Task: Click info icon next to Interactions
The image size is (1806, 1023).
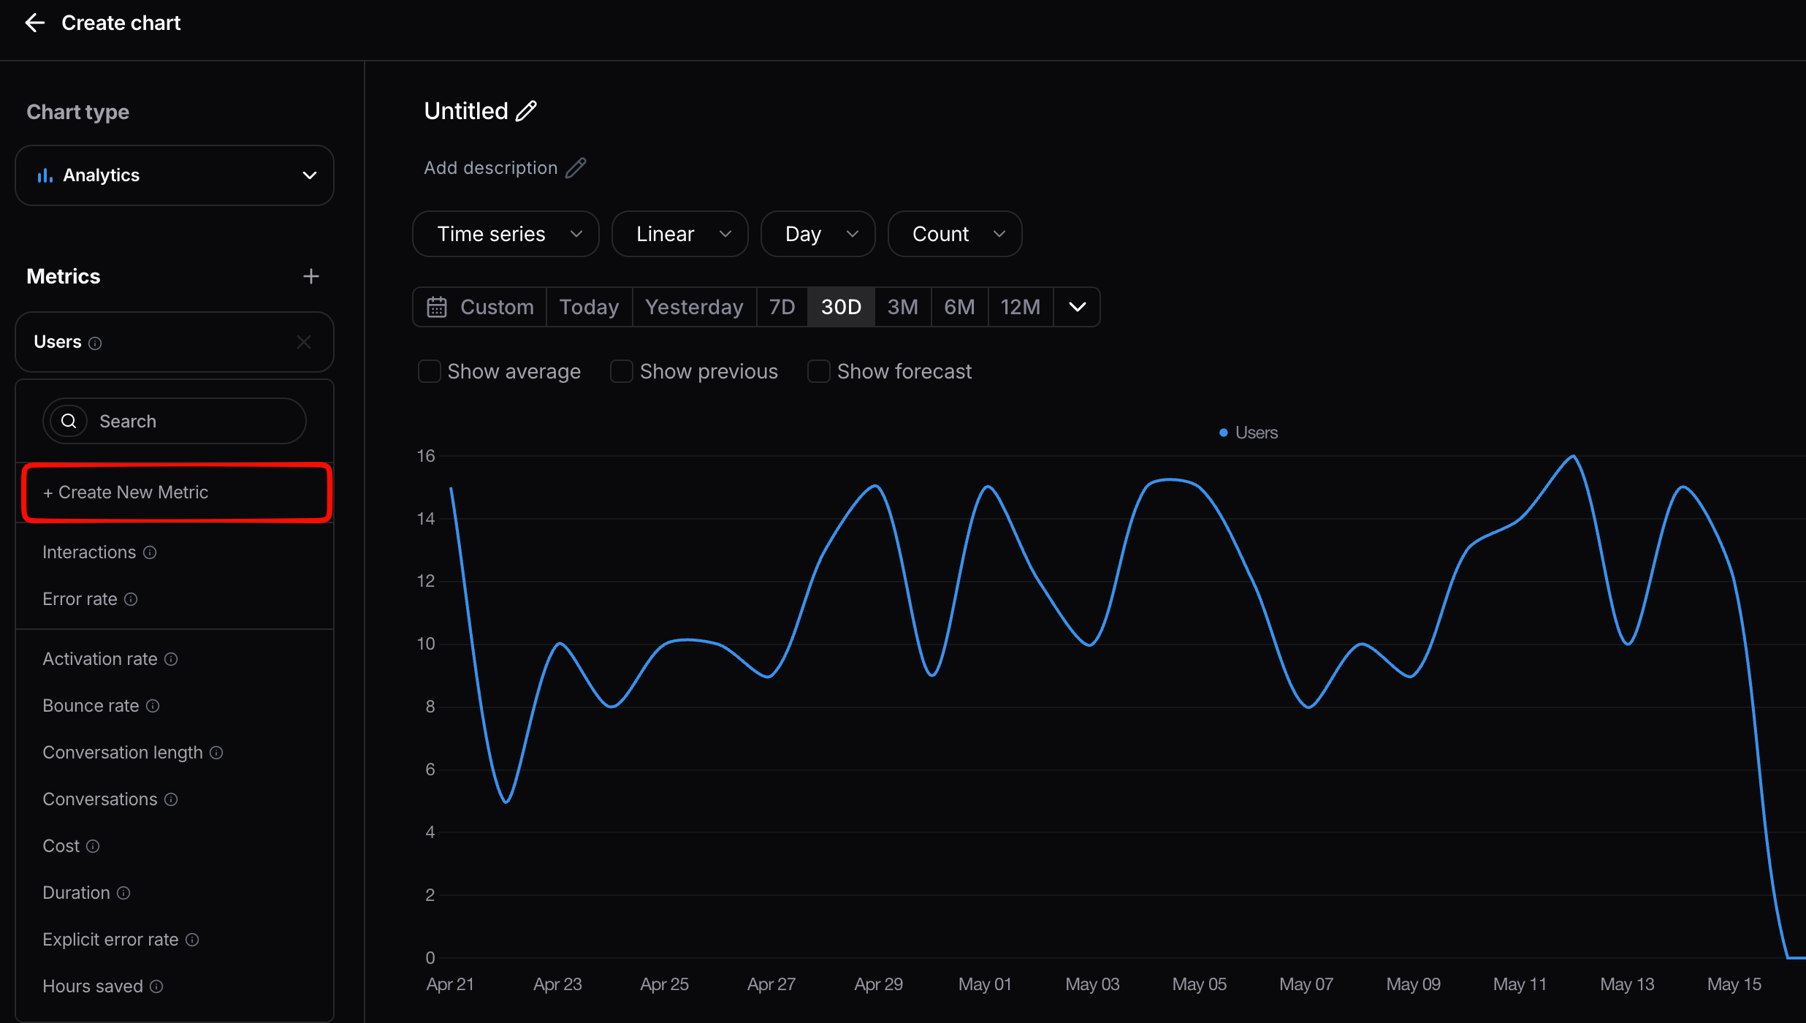Action: tap(150, 552)
